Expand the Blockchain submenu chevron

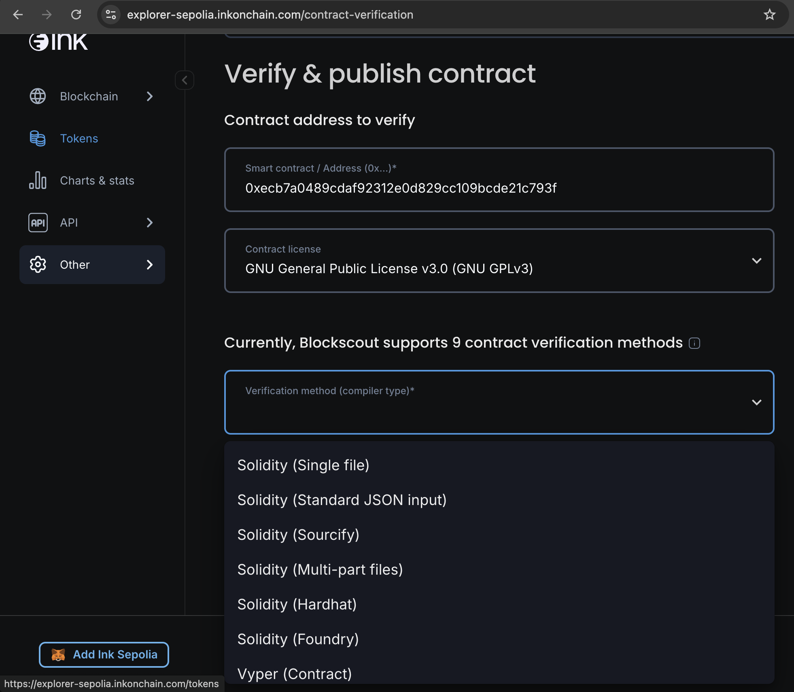coord(150,96)
